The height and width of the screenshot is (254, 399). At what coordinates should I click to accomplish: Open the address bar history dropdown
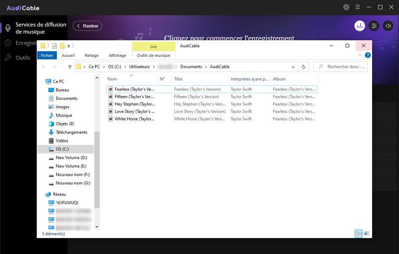(x=293, y=67)
